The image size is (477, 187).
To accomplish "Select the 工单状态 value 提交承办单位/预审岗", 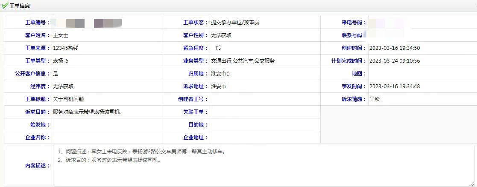I will coord(235,23).
